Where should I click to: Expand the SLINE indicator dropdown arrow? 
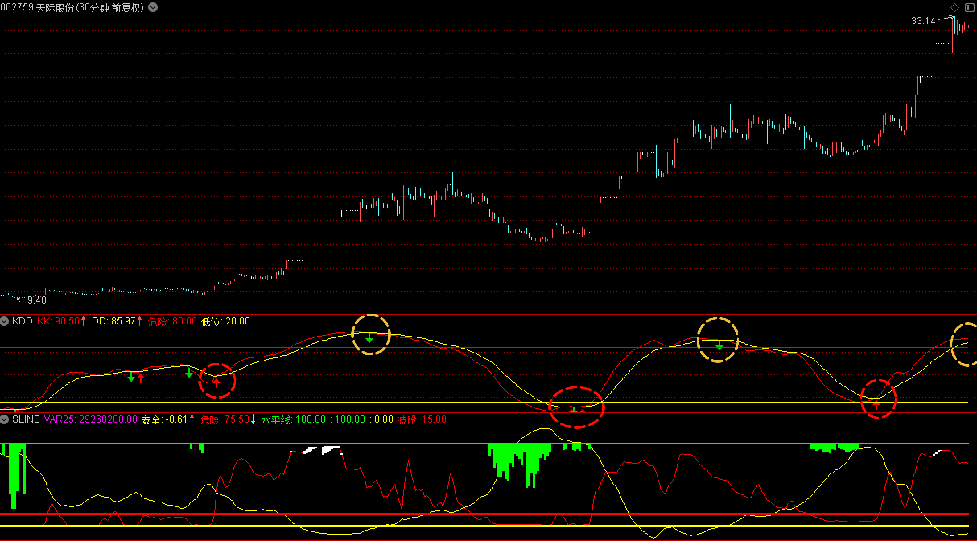4,419
